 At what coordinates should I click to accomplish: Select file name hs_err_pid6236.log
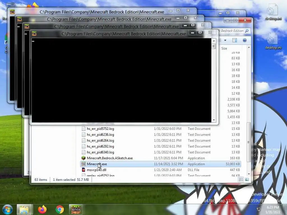click(101, 135)
